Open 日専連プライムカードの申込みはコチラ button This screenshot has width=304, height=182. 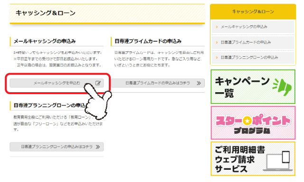pyautogui.click(x=158, y=83)
